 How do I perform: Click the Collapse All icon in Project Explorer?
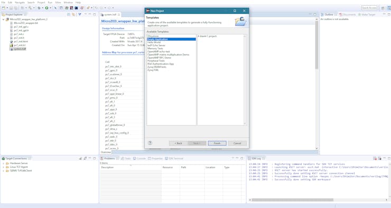pos(69,14)
